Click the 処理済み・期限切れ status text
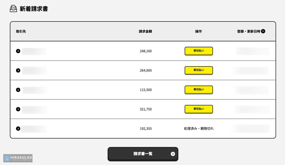The height and width of the screenshot is (165, 285). 199,129
